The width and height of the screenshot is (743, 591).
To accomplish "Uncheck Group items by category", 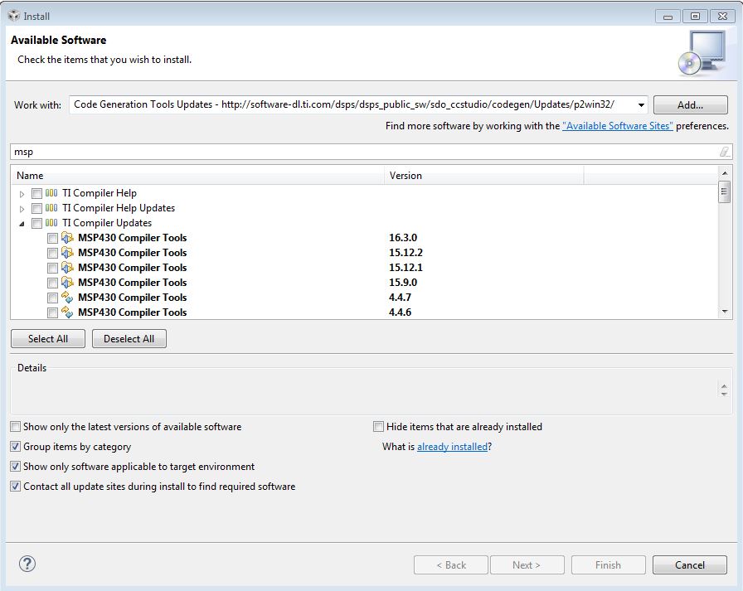I will [x=16, y=447].
